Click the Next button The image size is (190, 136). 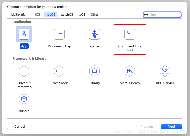[171, 127]
